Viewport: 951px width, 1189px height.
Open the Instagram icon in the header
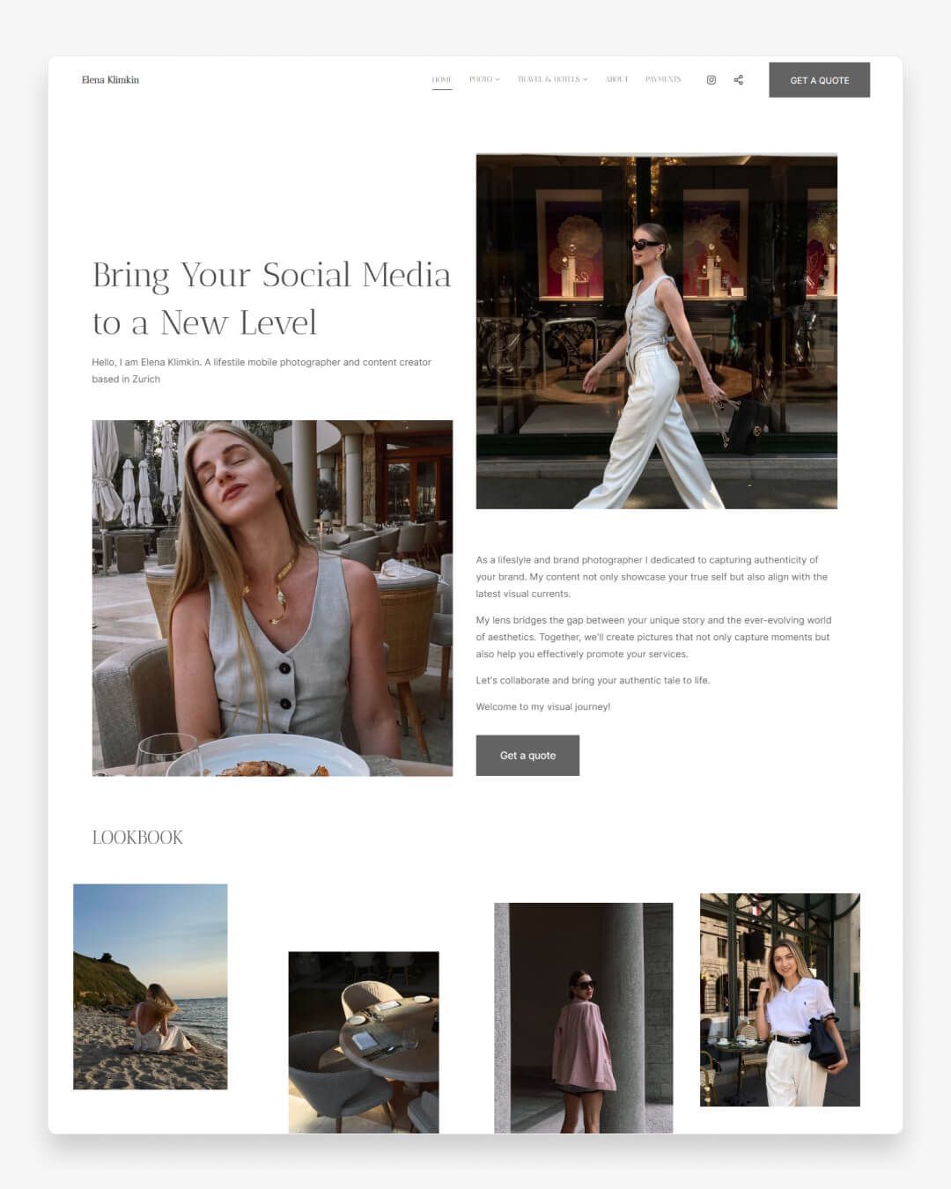click(x=711, y=79)
